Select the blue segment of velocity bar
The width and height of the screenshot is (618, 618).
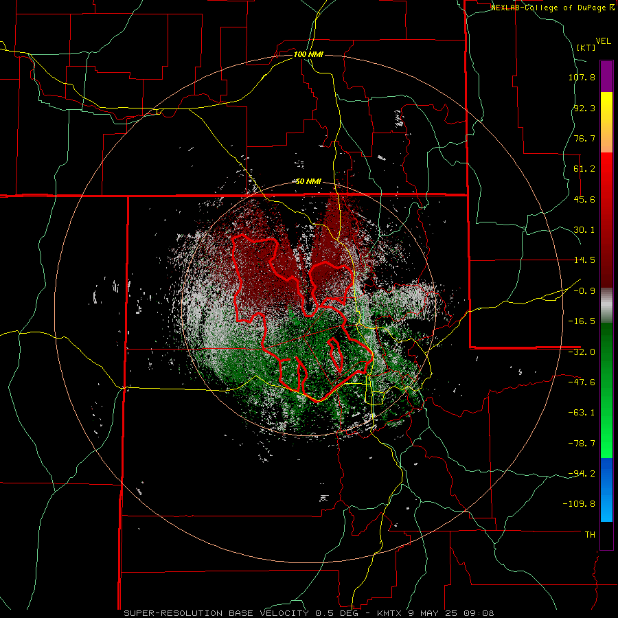606,490
